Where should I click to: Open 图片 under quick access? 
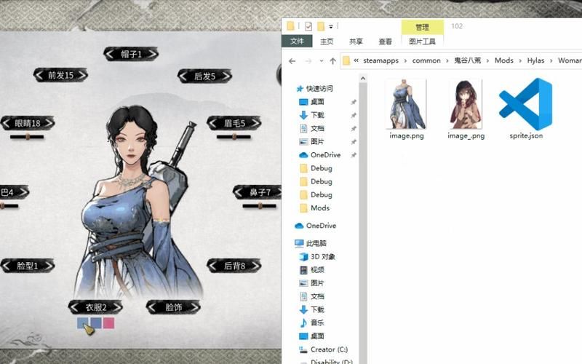click(312, 141)
